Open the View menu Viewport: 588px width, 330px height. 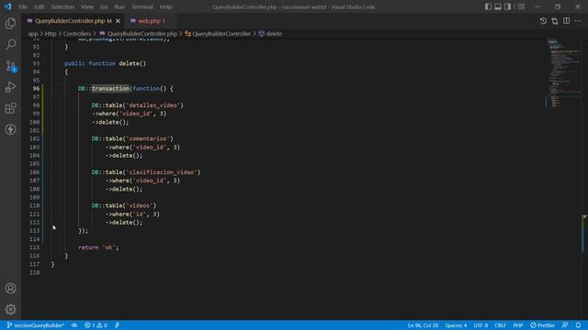[87, 6]
